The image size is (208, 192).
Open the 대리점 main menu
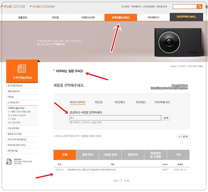[x=55, y=17]
